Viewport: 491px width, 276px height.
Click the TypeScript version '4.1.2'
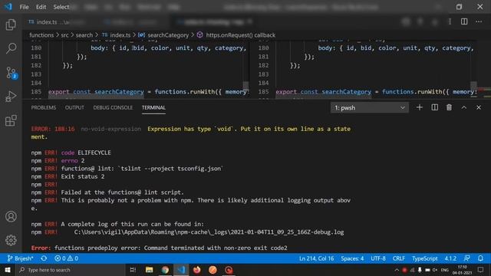[450, 258]
